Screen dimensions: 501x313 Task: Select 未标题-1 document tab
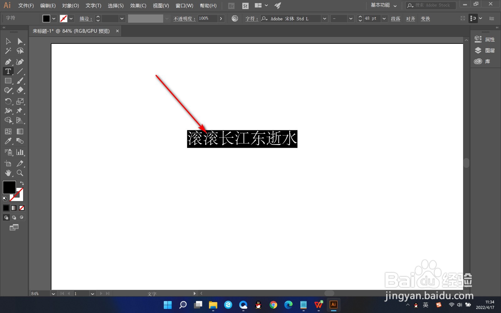[71, 31]
